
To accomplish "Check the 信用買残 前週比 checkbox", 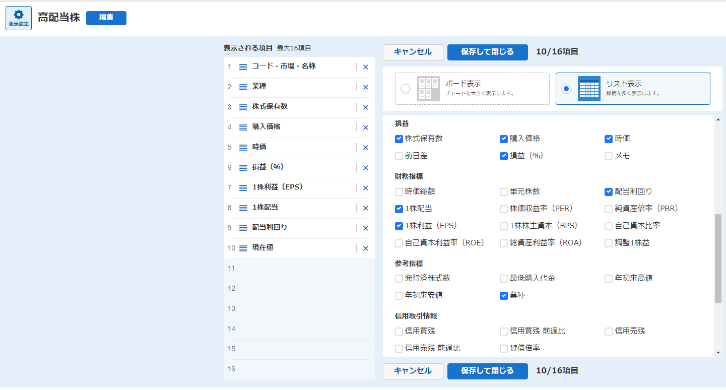I will click(504, 332).
